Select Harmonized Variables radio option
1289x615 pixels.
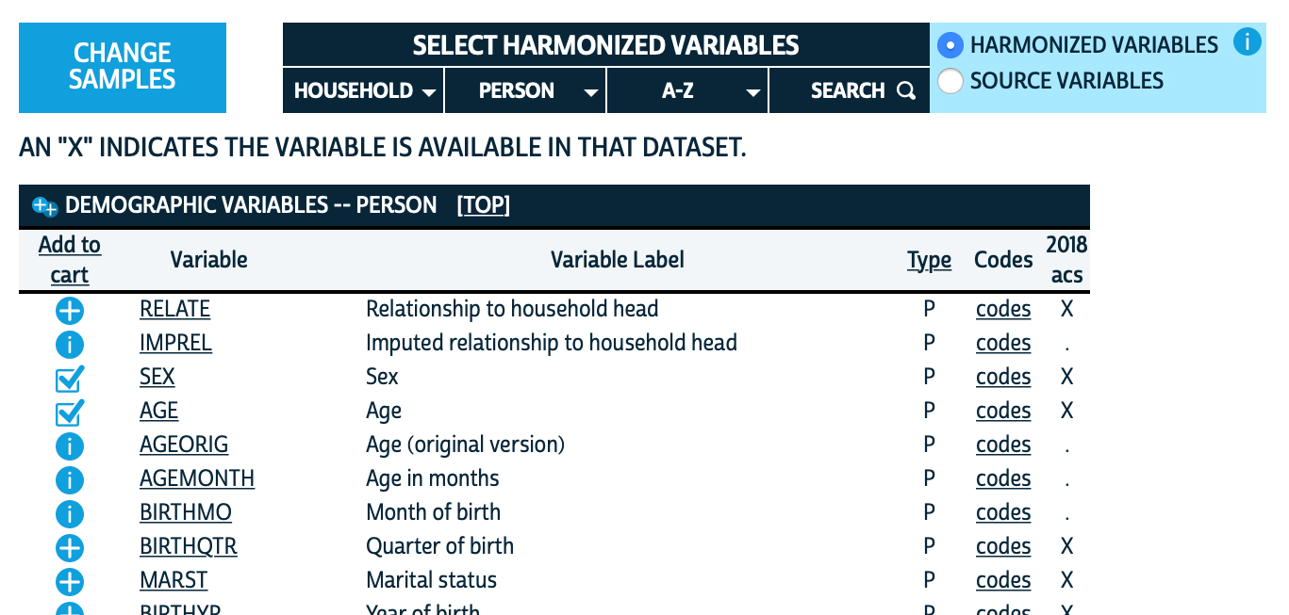point(950,45)
